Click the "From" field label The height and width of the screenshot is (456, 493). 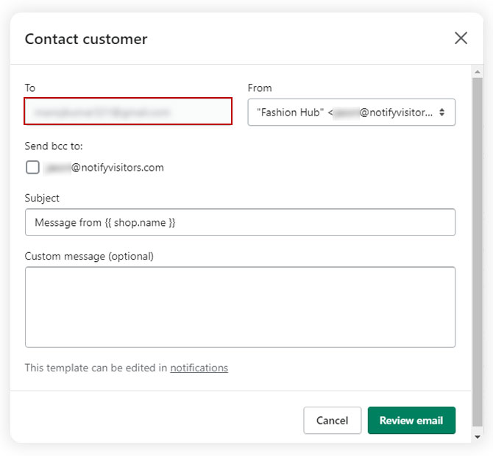260,88
